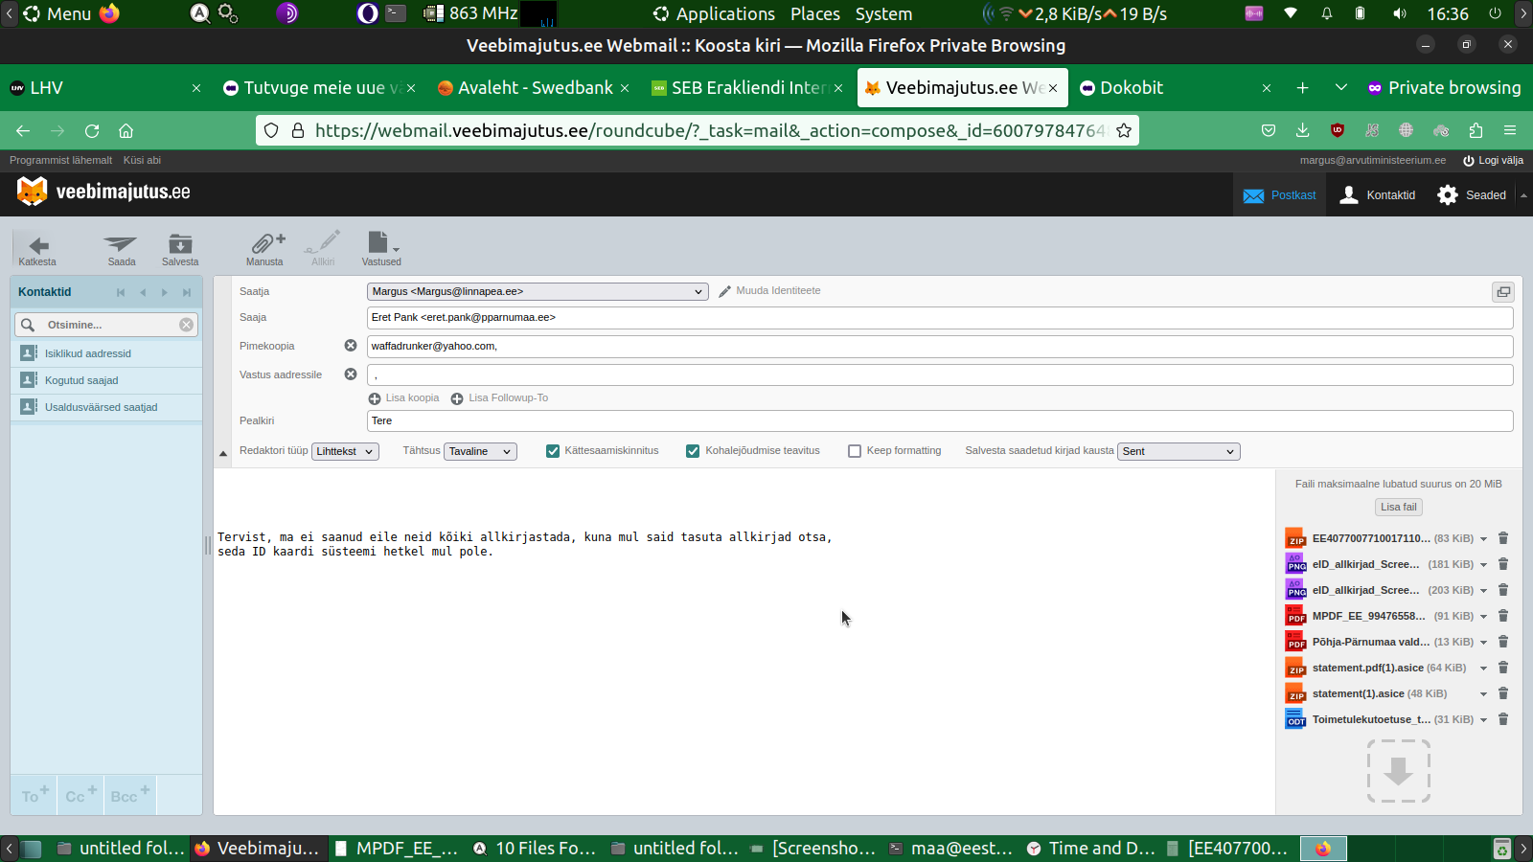Open Programmist lähemalt link

pos(60,160)
